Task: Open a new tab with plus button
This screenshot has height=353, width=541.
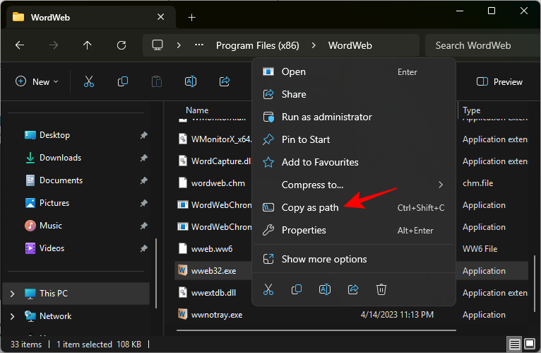Action: (191, 17)
